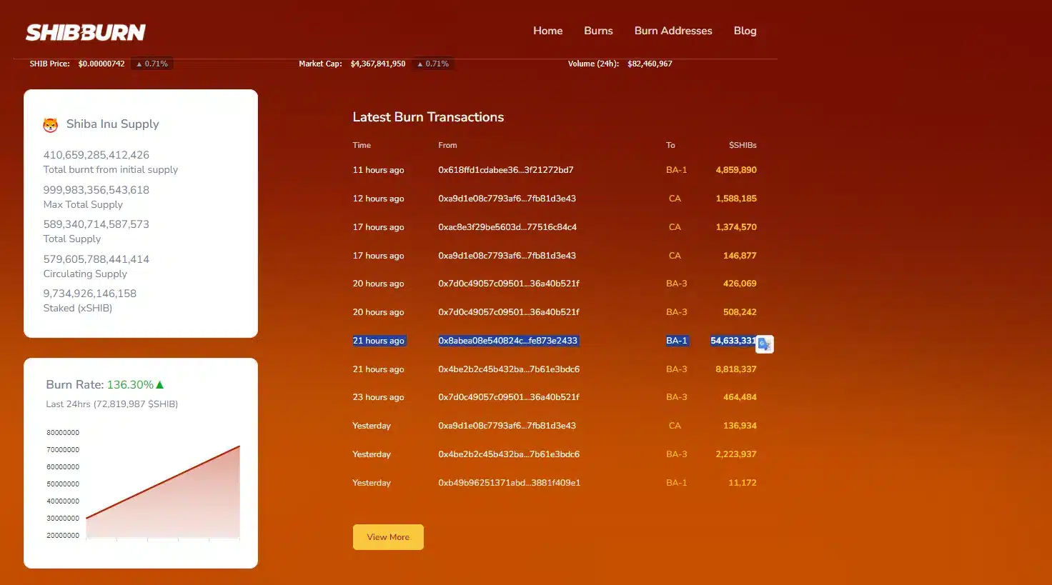Click the burn amount 1,588,185
The width and height of the screenshot is (1052, 585).
(x=736, y=199)
